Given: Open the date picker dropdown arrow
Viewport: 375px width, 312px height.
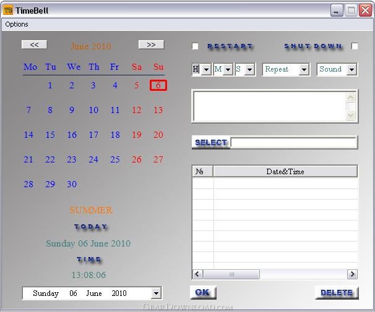Looking at the screenshot, I should click(x=156, y=293).
